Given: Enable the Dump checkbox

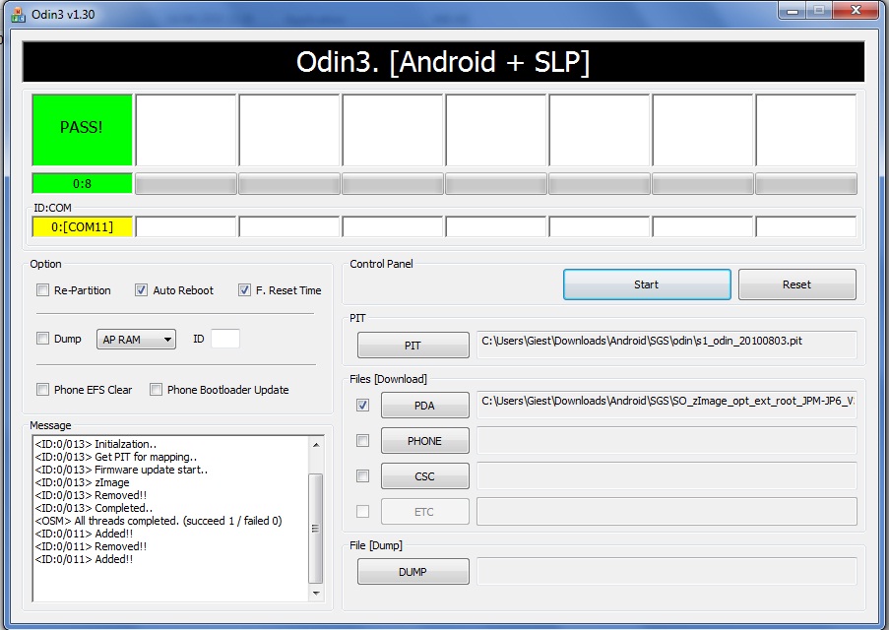Looking at the screenshot, I should coord(42,339).
